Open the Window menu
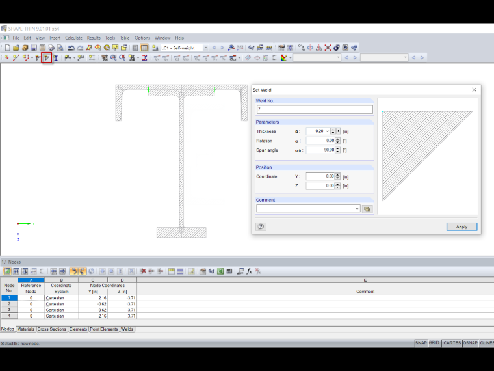This screenshot has width=494, height=371. [162, 38]
